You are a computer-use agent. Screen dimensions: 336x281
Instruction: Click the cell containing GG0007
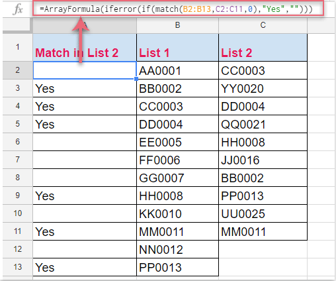pos(177,178)
